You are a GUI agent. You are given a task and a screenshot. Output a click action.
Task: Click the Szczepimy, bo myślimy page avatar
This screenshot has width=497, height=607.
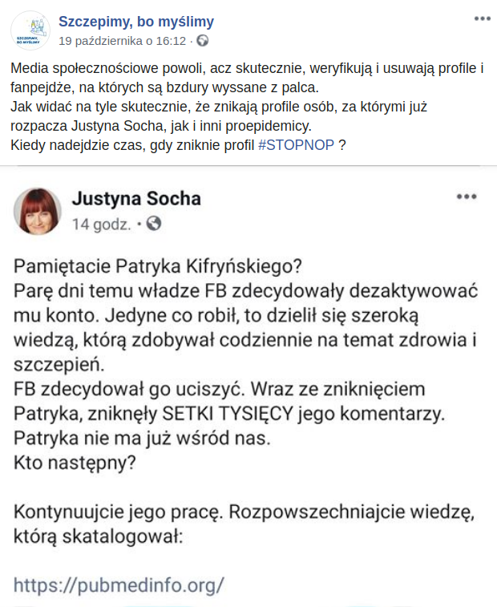click(29, 30)
